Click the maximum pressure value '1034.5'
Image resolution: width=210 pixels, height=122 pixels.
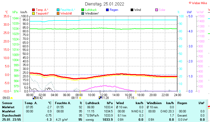tap(108, 111)
